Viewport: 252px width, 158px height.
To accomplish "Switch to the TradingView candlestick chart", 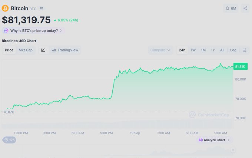I will tap(65, 50).
